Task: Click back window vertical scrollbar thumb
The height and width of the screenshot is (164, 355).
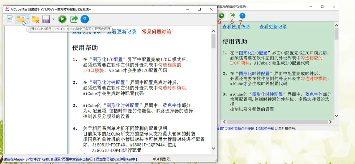Action: click(336, 33)
